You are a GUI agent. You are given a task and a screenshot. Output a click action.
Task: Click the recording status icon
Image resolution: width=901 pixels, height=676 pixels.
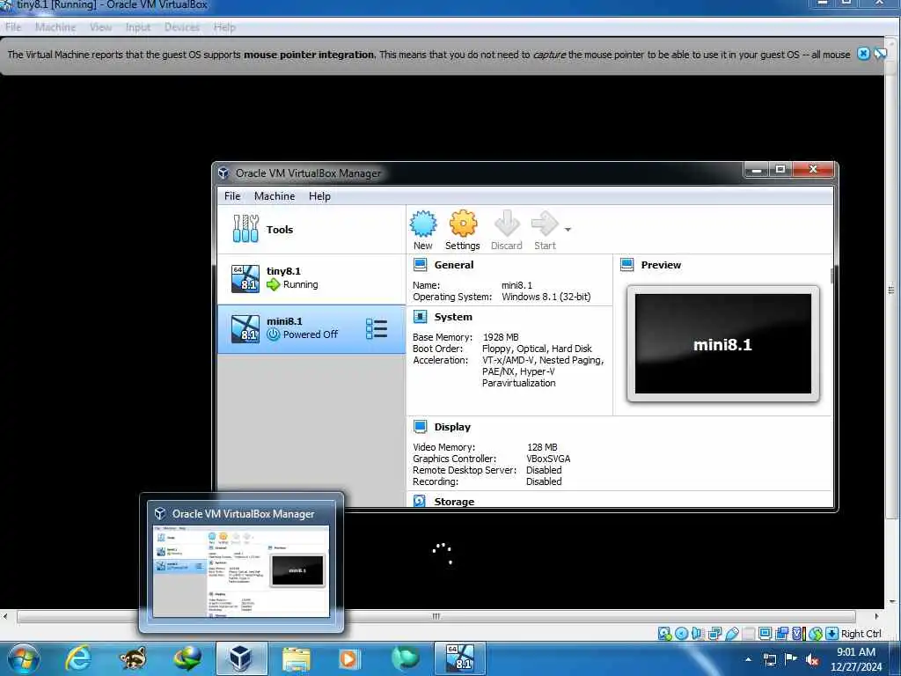pyautogui.click(x=781, y=634)
